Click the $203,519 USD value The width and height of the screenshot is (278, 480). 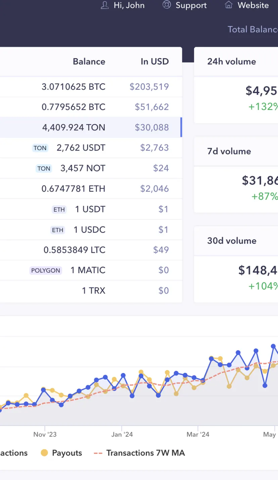coord(149,87)
